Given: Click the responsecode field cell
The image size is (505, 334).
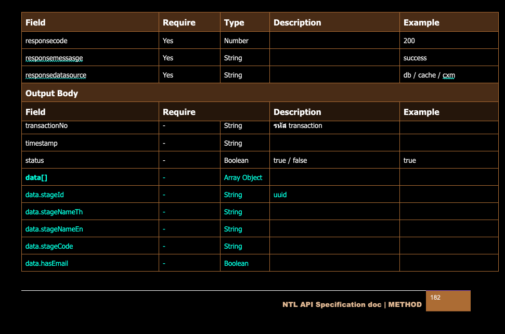Looking at the screenshot, I should (x=46, y=41).
